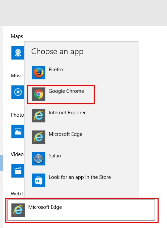
Task: Open the Video player default app tile
Action: [18, 171]
